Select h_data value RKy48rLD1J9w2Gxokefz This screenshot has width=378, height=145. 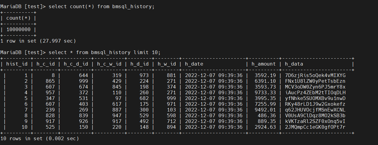[x=315, y=104]
